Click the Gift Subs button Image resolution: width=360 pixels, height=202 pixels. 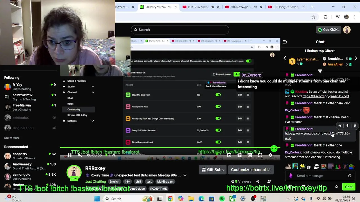tap(213, 170)
